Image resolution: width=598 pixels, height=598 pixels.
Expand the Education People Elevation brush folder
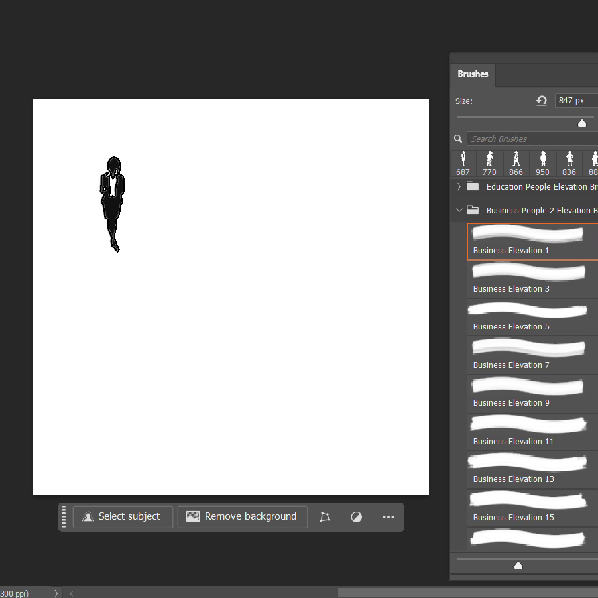(x=459, y=187)
